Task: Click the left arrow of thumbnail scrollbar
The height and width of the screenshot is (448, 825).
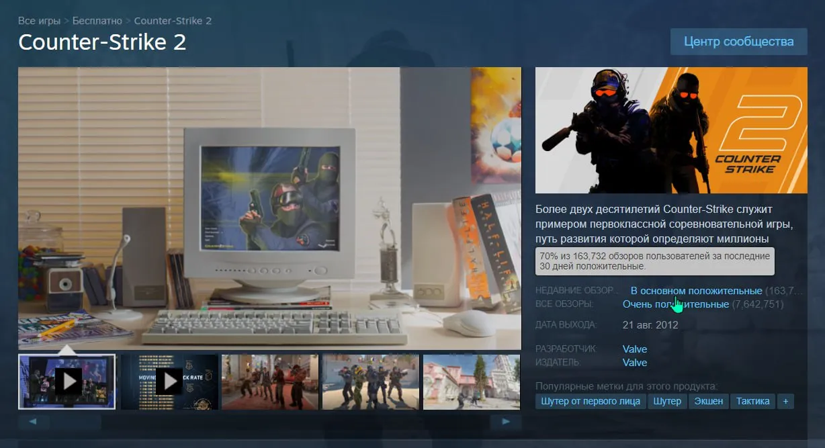Action: [34, 422]
